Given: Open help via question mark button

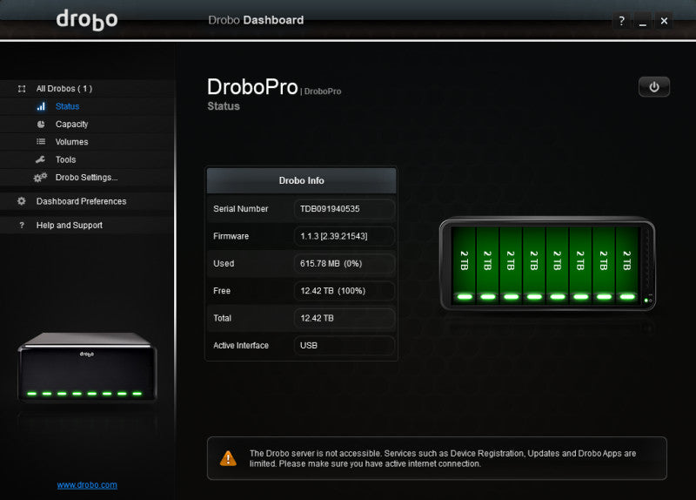Looking at the screenshot, I should [621, 21].
